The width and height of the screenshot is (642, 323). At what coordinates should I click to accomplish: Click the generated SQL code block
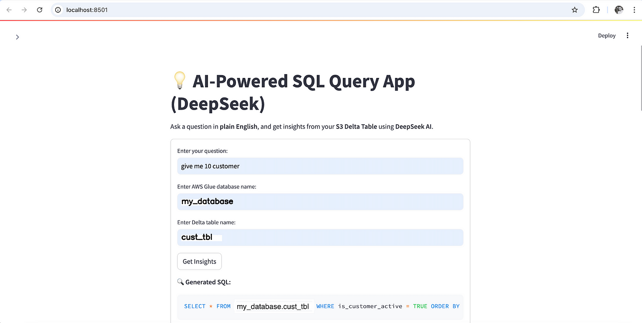click(320, 306)
